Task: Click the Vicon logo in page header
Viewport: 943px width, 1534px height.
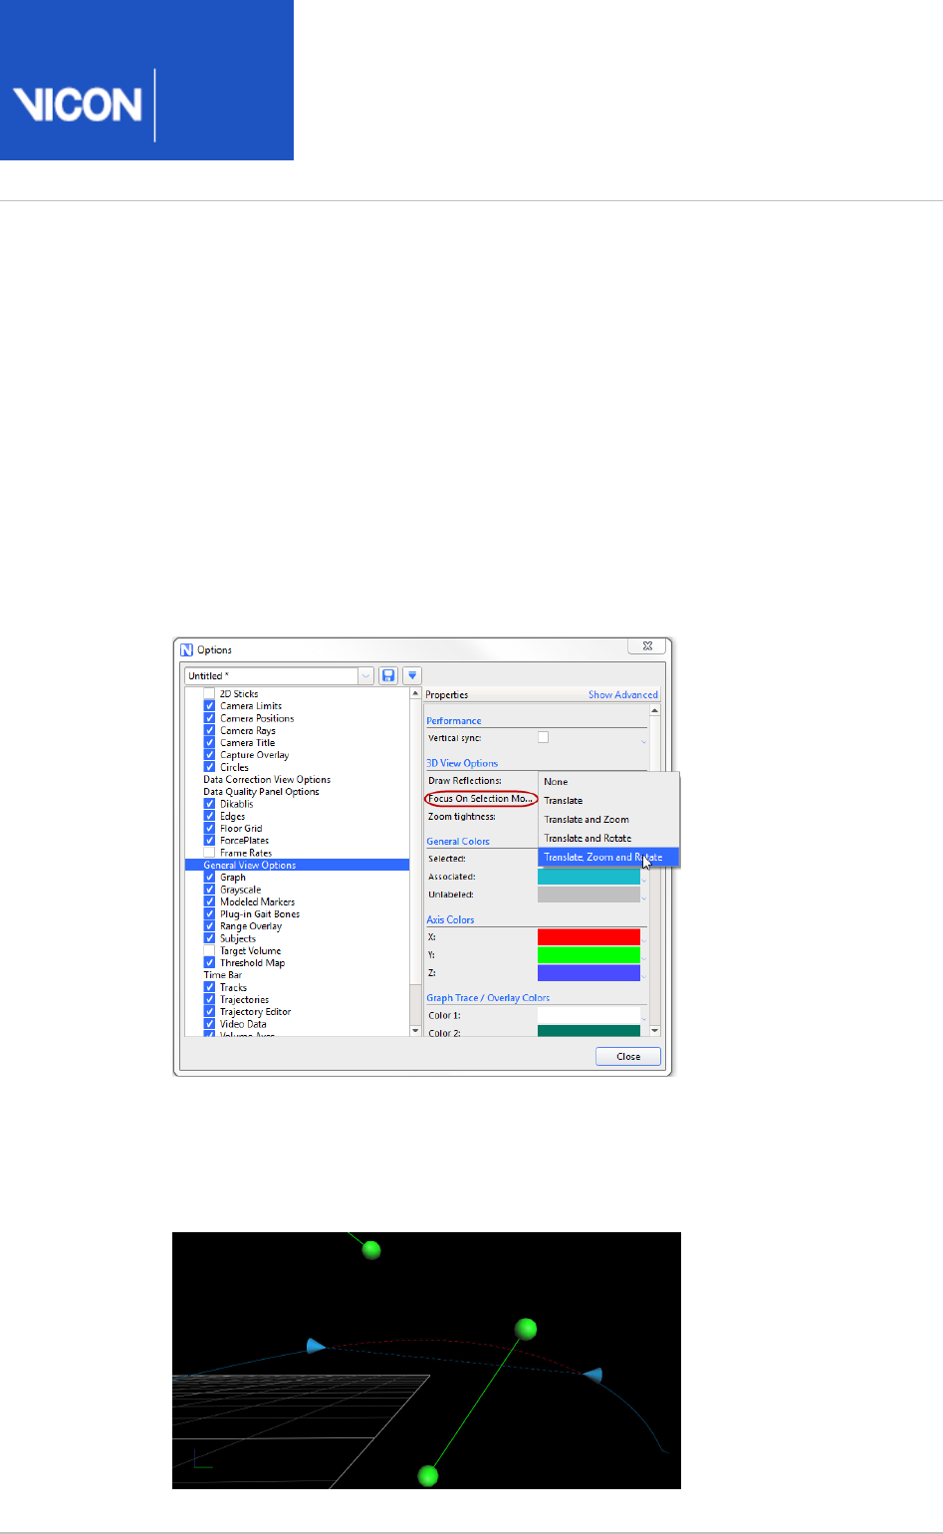Action: coord(77,105)
